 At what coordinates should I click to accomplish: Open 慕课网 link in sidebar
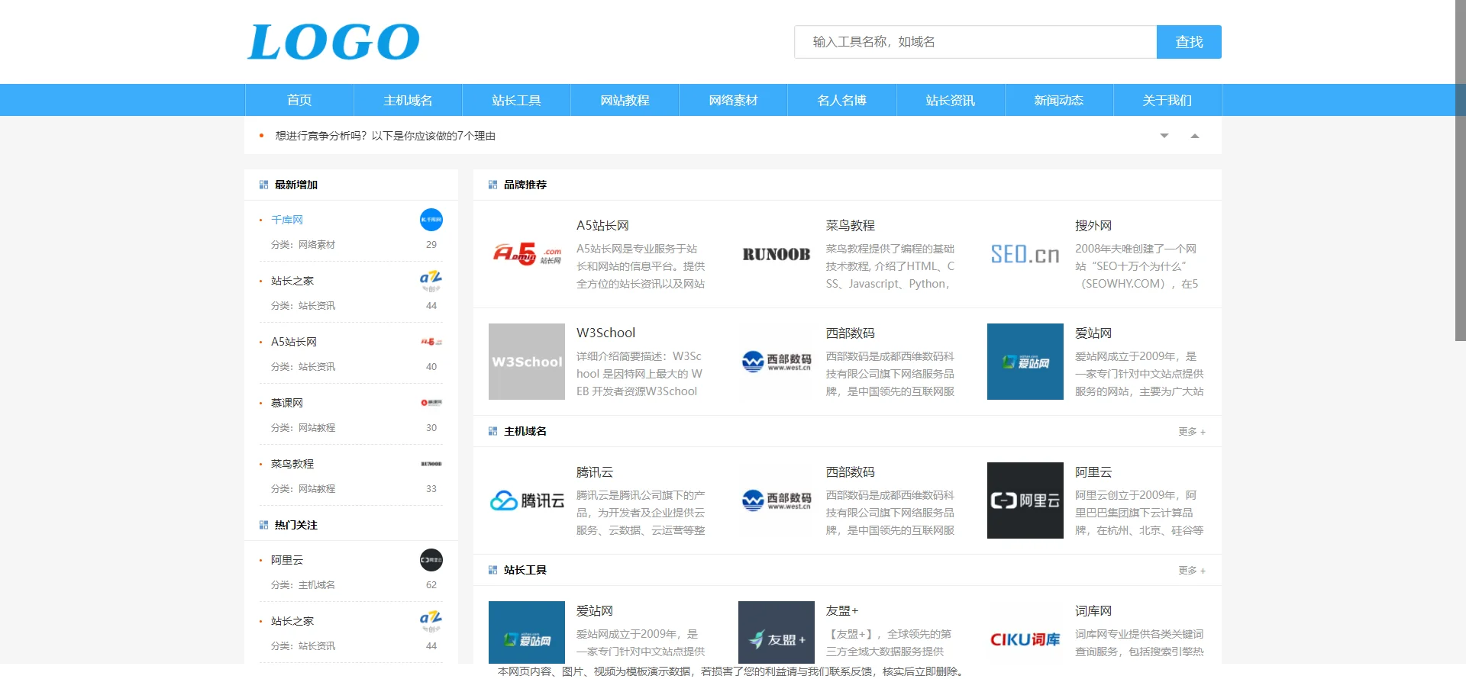pos(287,403)
